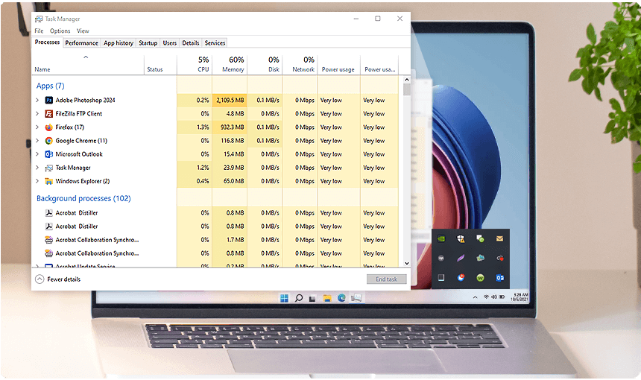Click the FileZilla FTP Client icon
The width and height of the screenshot is (641, 380).
coord(48,113)
